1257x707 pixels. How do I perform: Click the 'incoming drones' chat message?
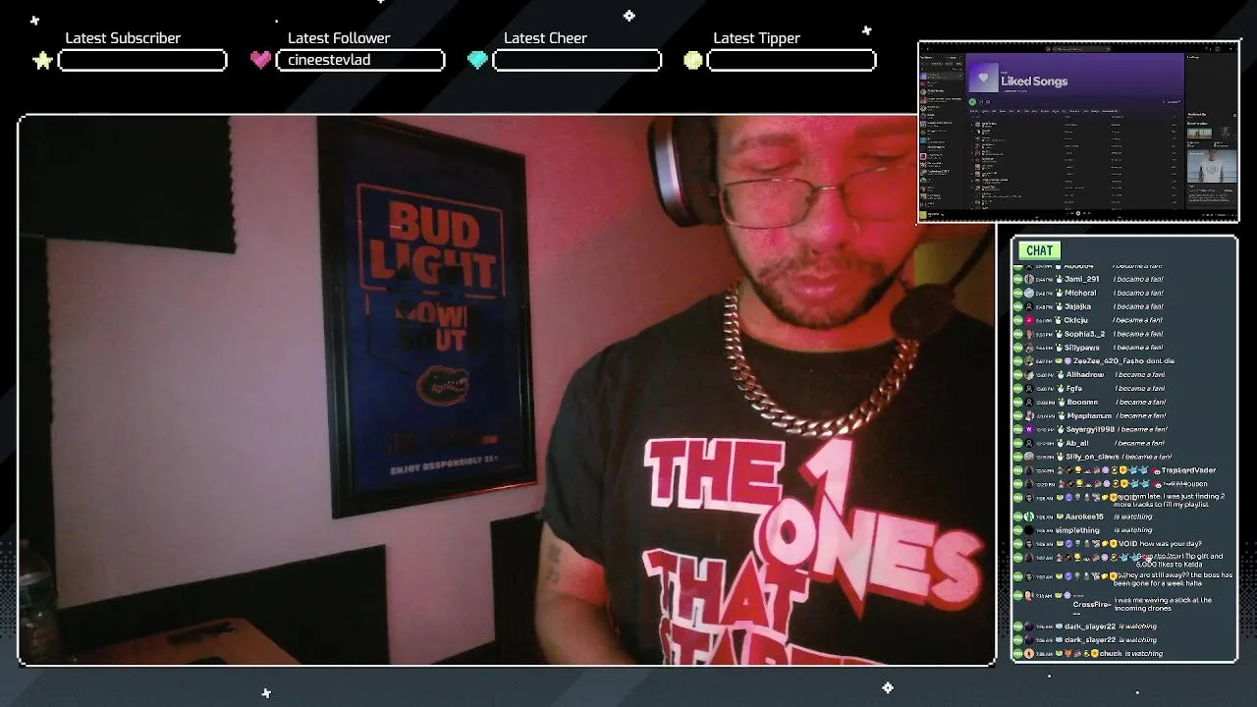click(x=1163, y=604)
